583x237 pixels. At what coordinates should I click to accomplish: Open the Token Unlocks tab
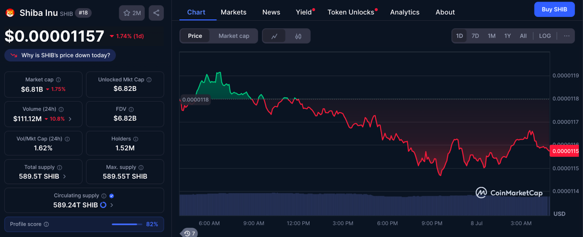coord(351,12)
